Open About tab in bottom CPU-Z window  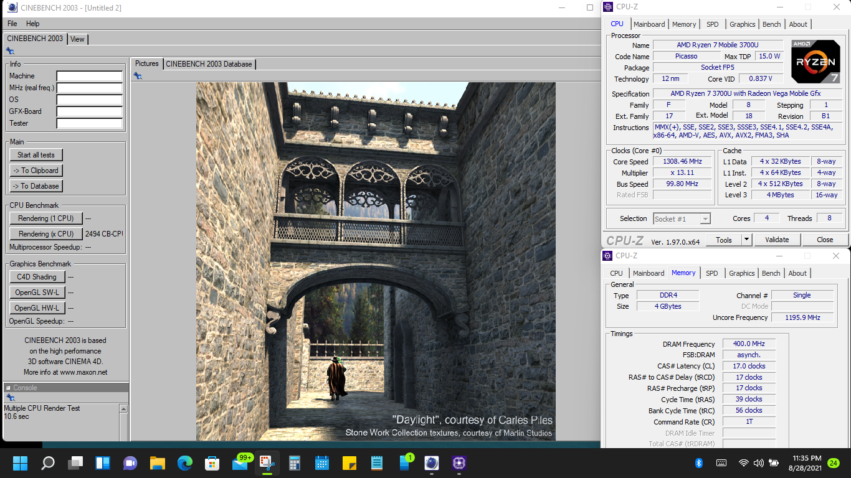[797, 273]
